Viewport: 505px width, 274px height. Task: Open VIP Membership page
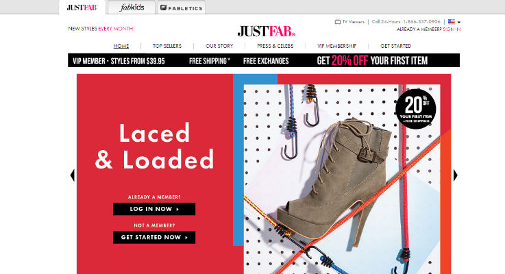click(337, 46)
